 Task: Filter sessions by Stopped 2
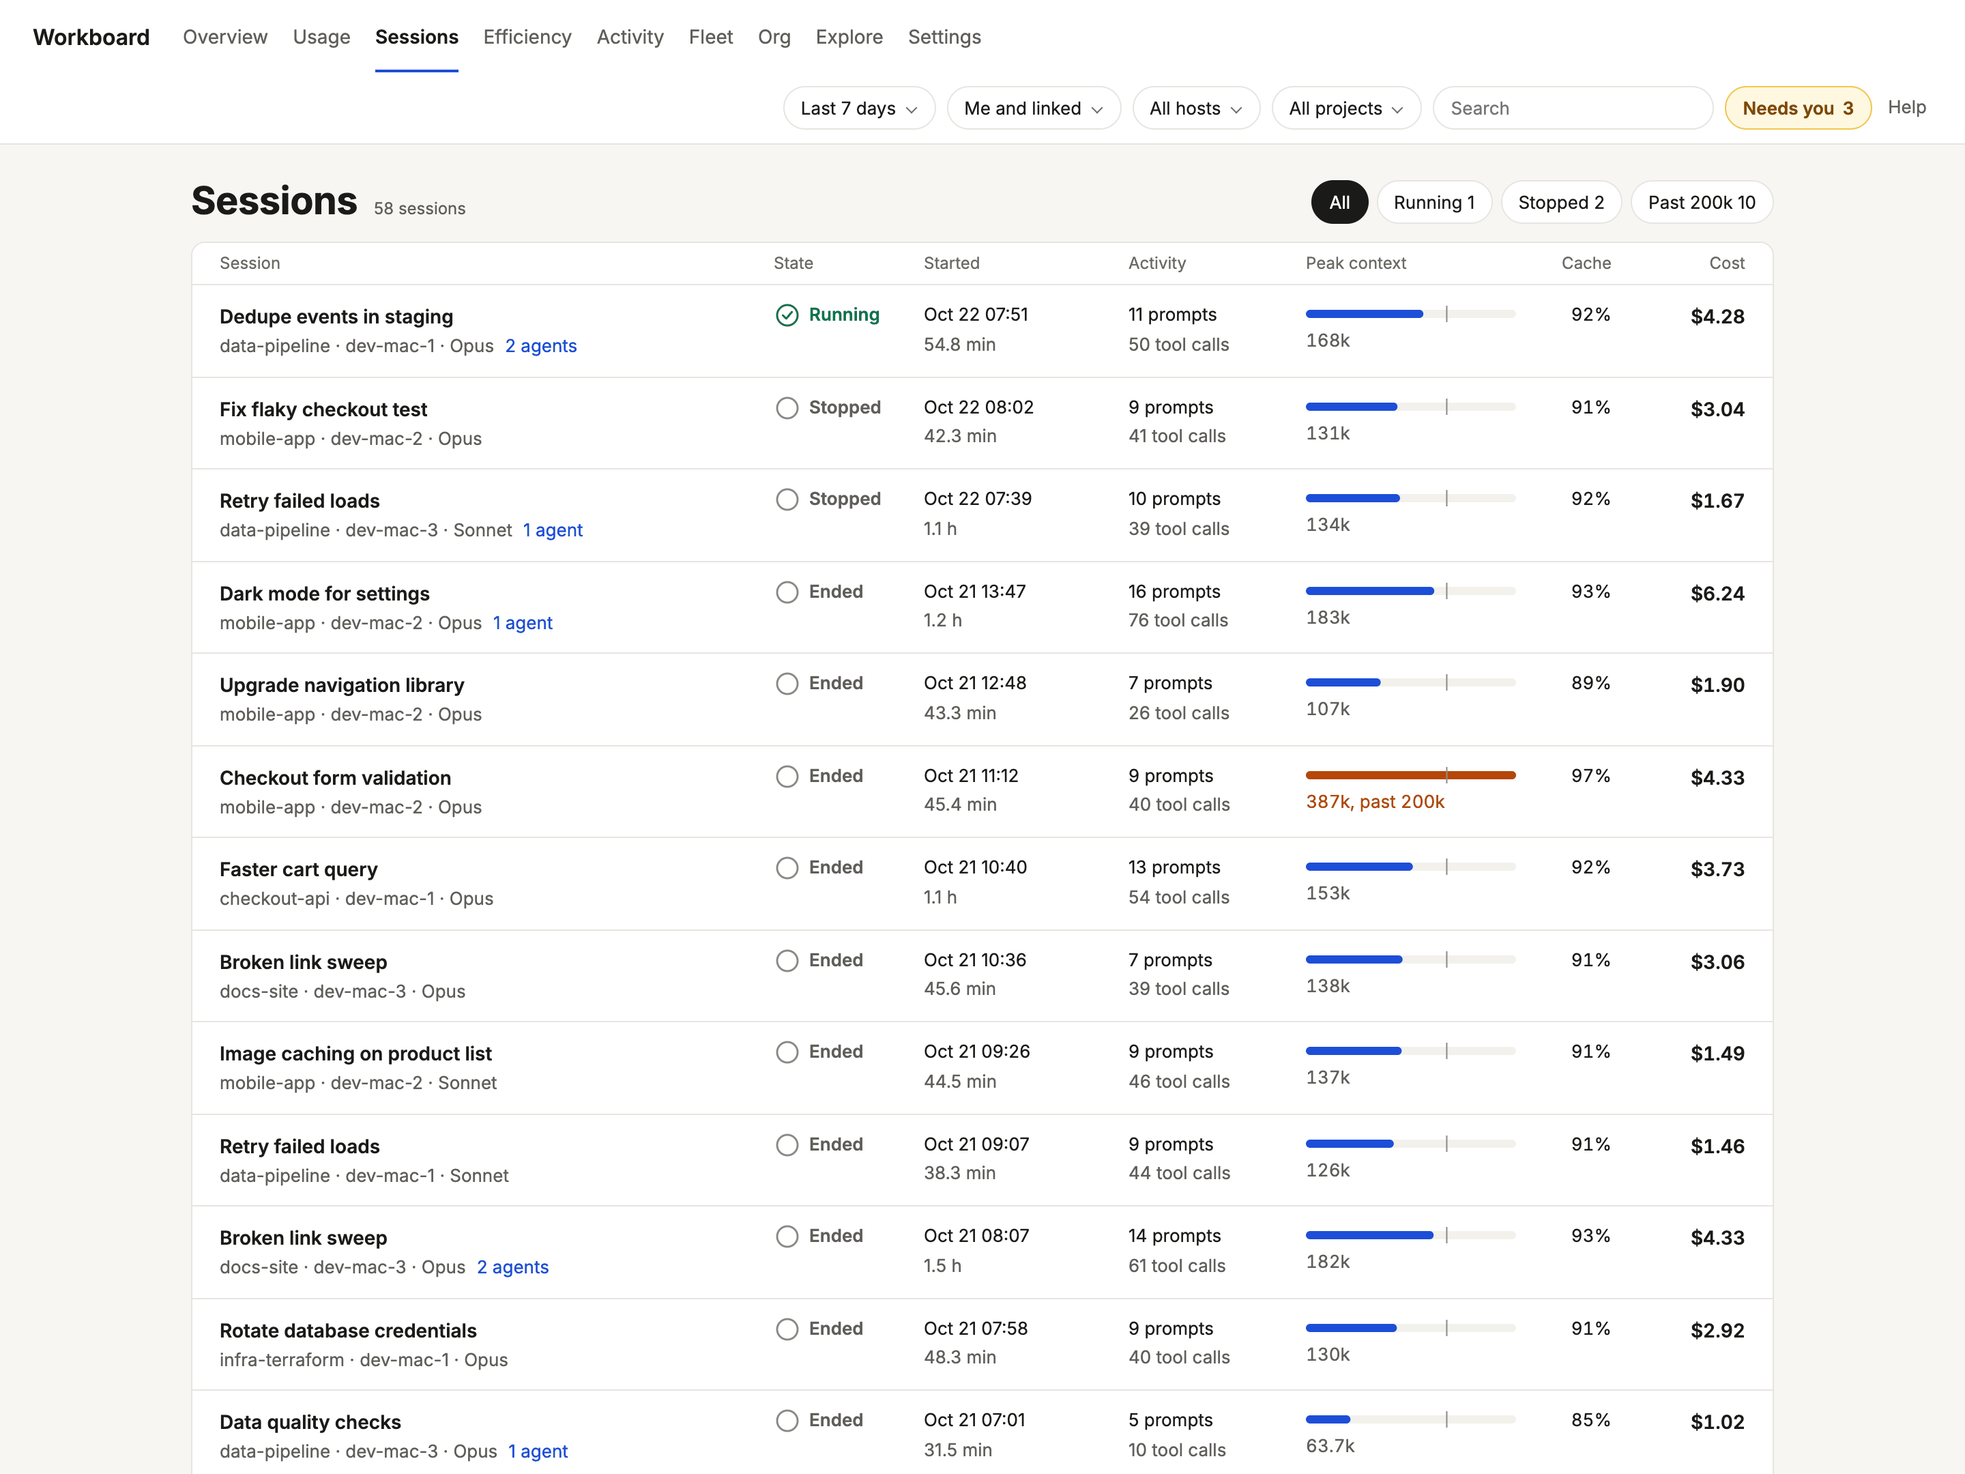coord(1561,203)
